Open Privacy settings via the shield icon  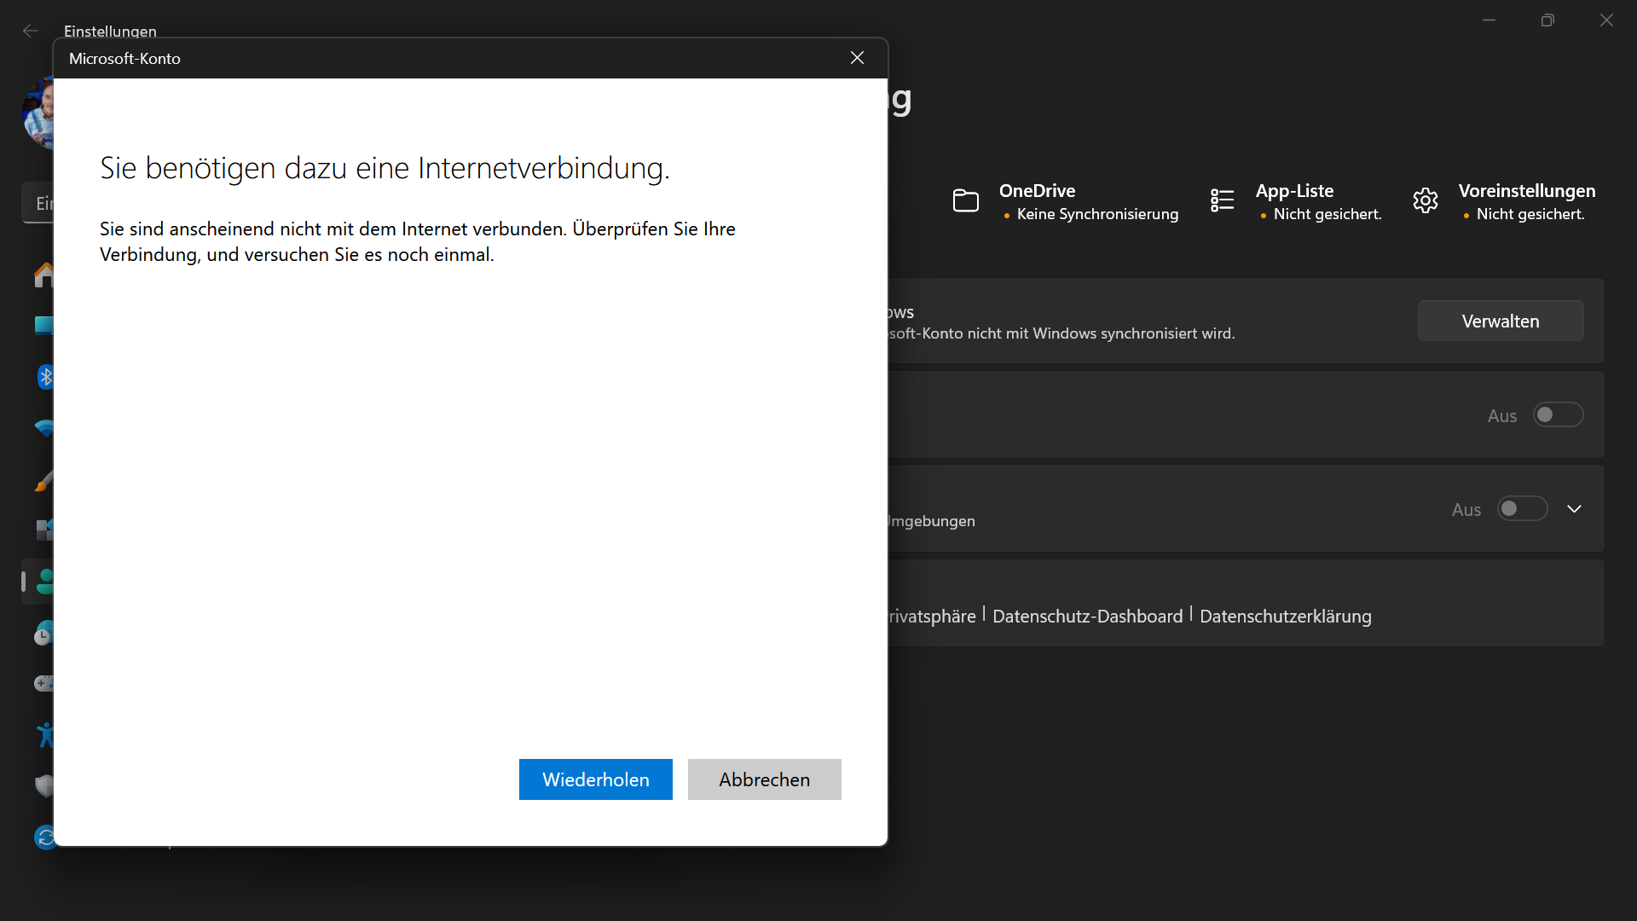[x=44, y=785]
